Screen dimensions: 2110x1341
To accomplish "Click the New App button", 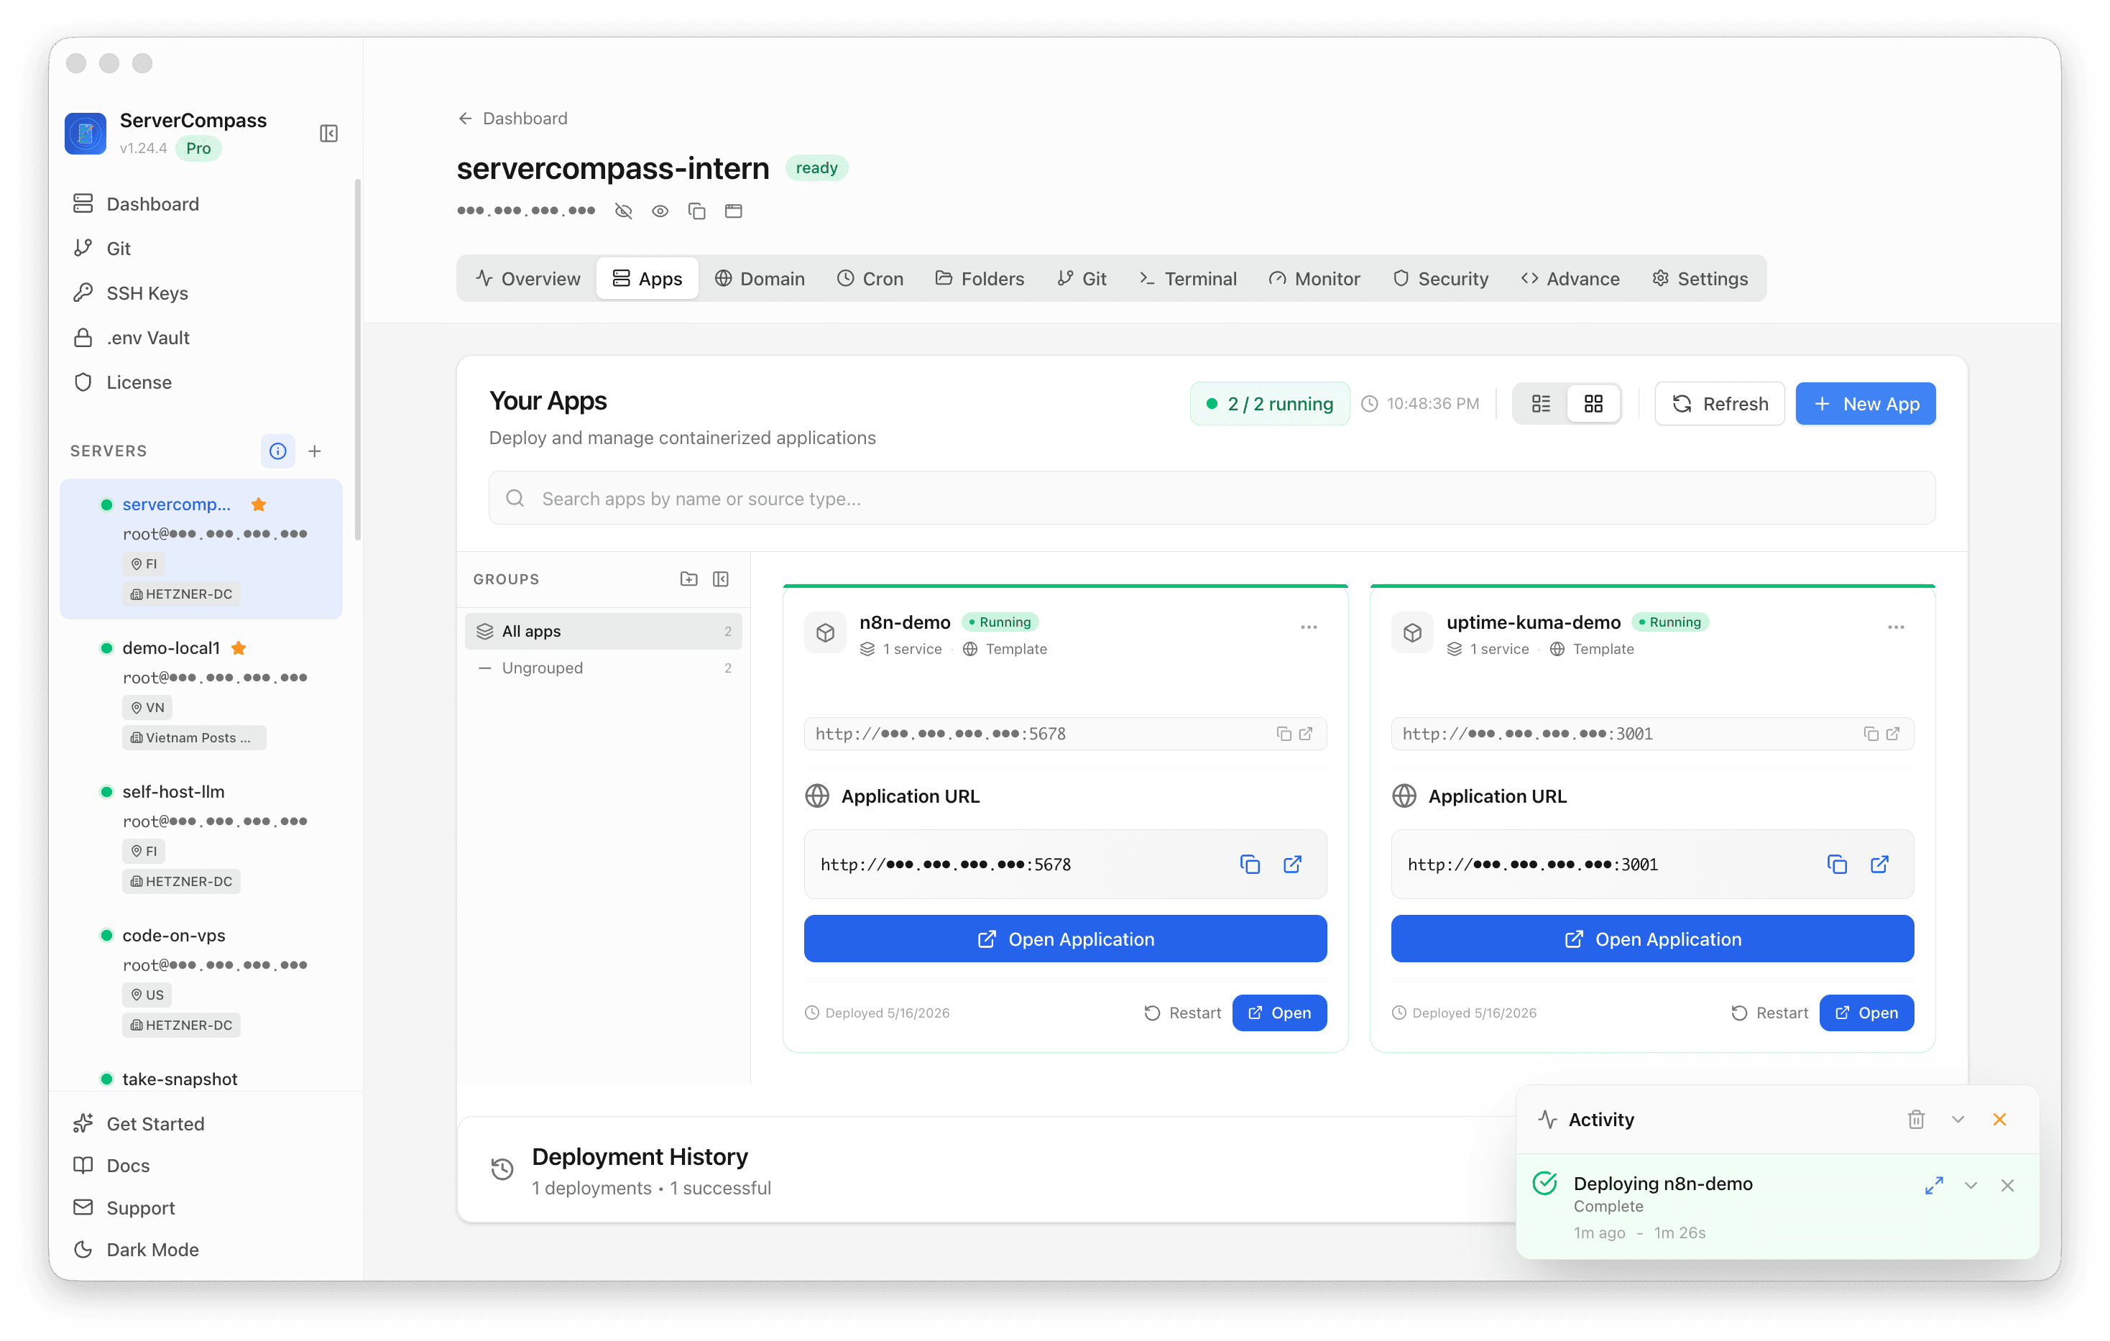I will (x=1866, y=404).
